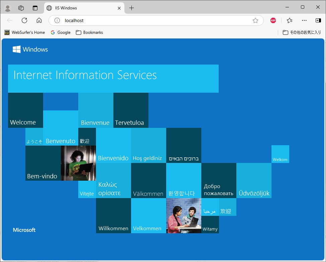Click the photo of woman with laptop
Screen dimensions: 326x262
pyautogui.click(x=78, y=163)
